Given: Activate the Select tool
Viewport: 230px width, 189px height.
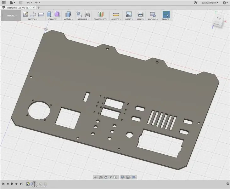Looking at the screenshot, I should (x=166, y=14).
